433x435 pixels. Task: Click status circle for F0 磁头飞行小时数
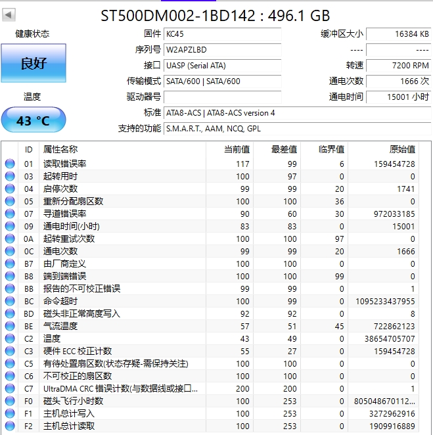click(x=10, y=401)
